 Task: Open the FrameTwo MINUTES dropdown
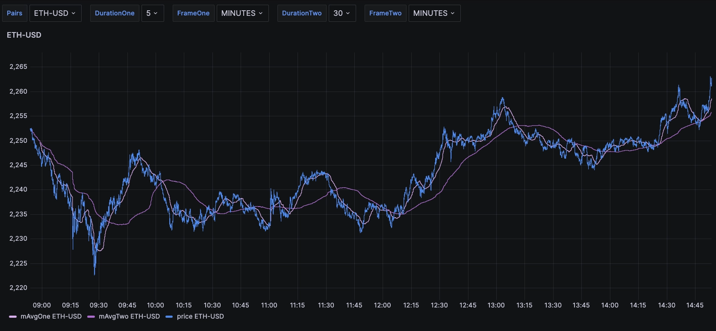point(434,13)
